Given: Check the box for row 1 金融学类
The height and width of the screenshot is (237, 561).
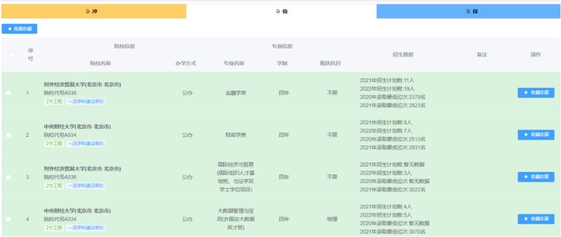Looking at the screenshot, I should (9, 93).
